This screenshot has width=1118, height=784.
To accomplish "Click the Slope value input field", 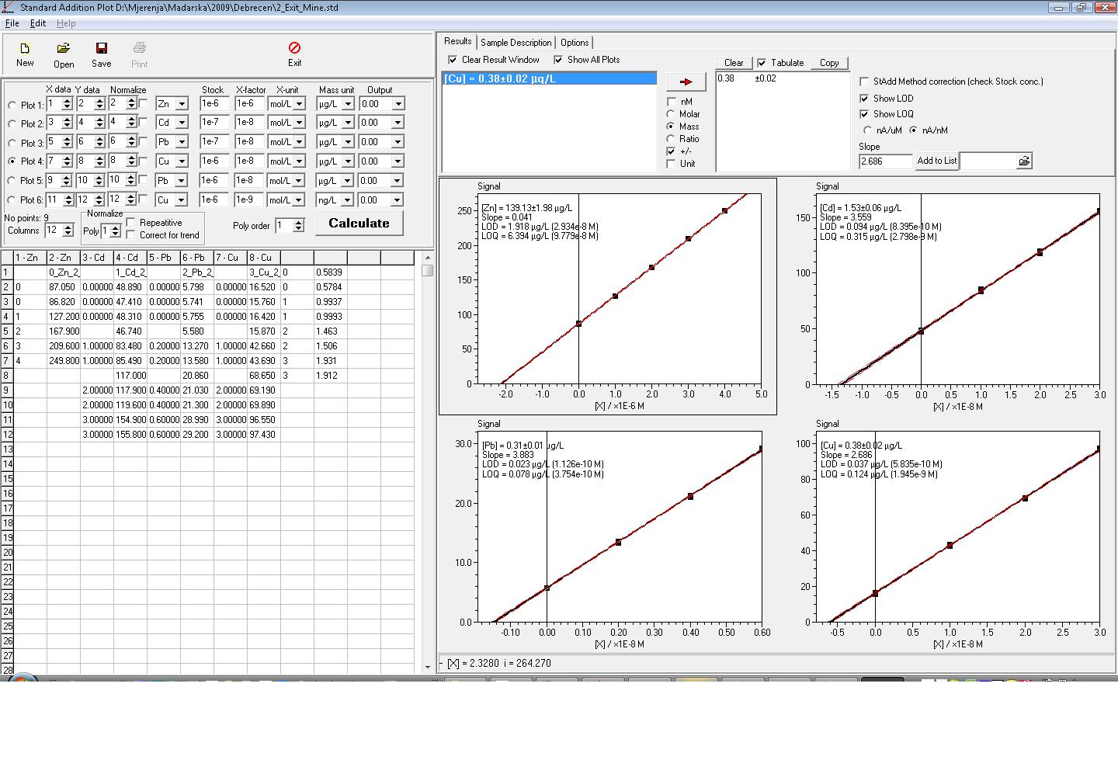I will pos(885,161).
